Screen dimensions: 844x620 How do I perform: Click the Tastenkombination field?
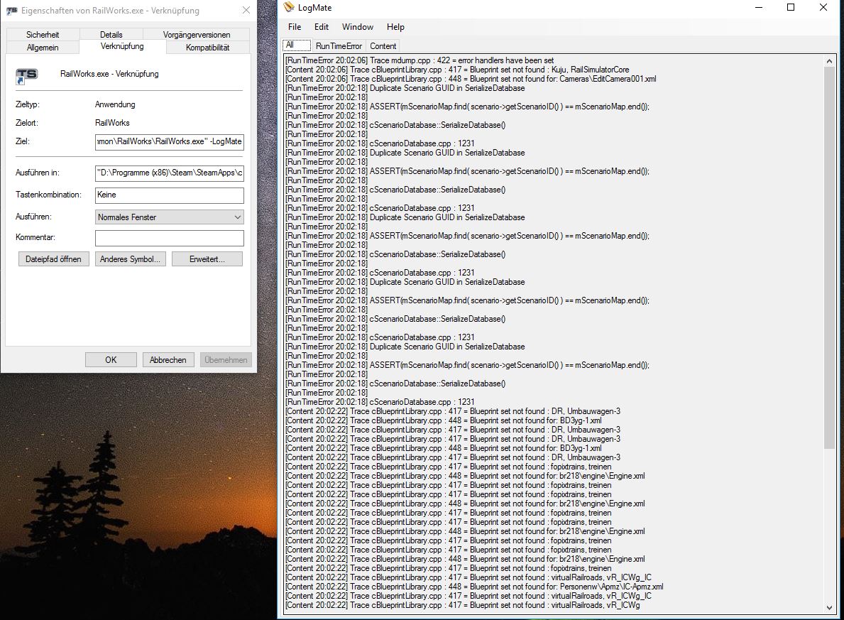pyautogui.click(x=170, y=195)
